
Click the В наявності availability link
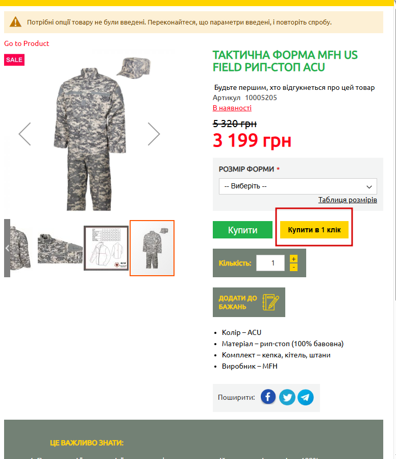(x=232, y=108)
